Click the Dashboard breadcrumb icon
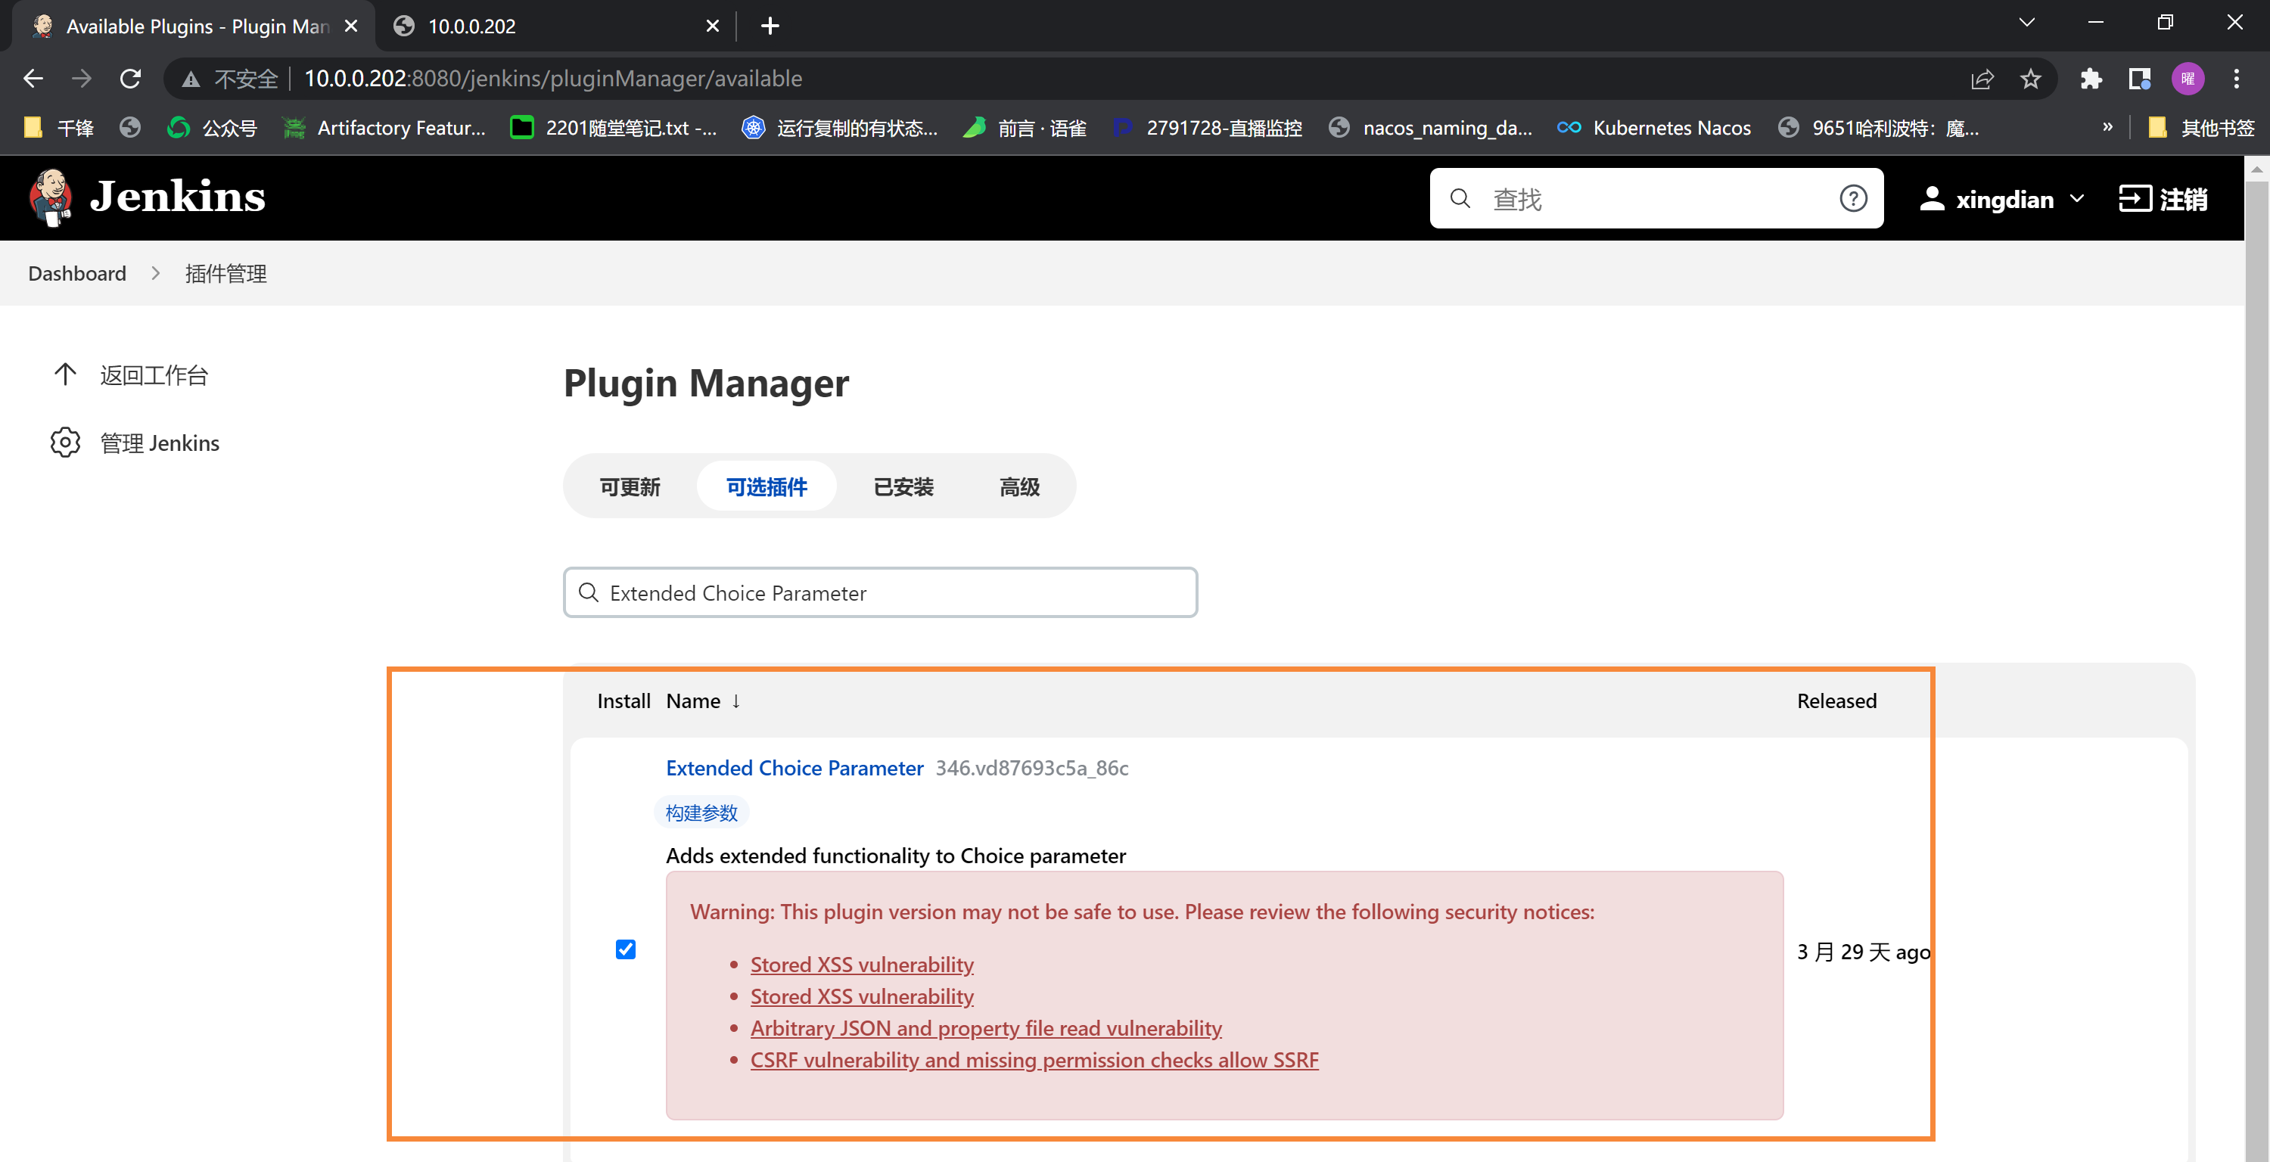Image resolution: width=2270 pixels, height=1162 pixels. pyautogui.click(x=77, y=272)
